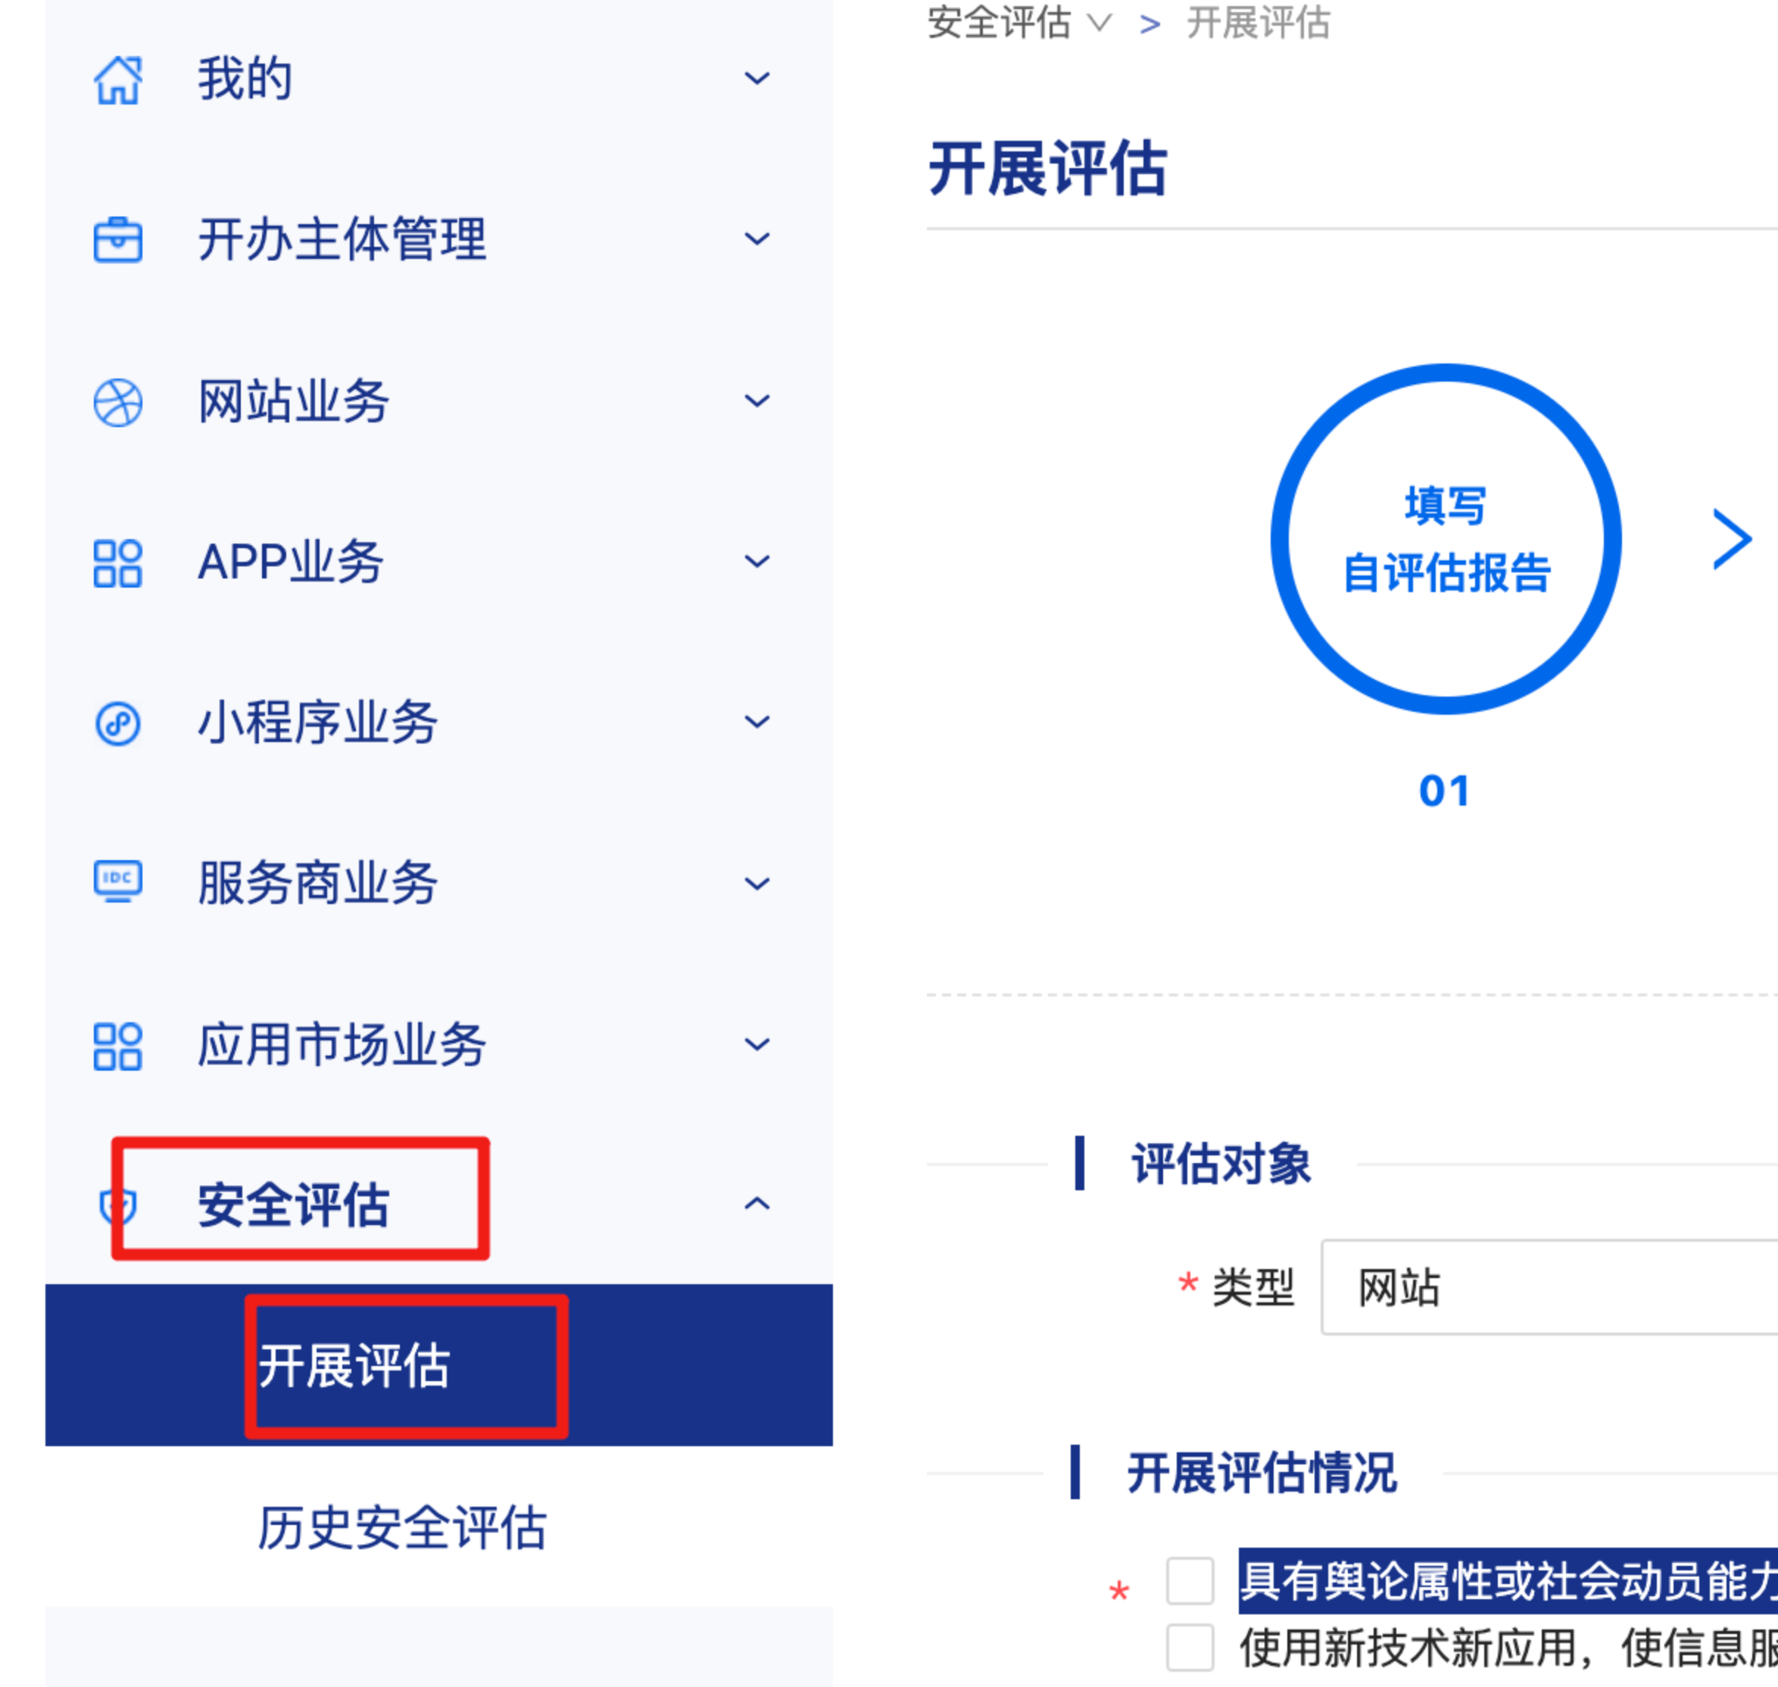Click the link icon for 小程序业务
The height and width of the screenshot is (1687, 1778).
pyautogui.click(x=118, y=723)
